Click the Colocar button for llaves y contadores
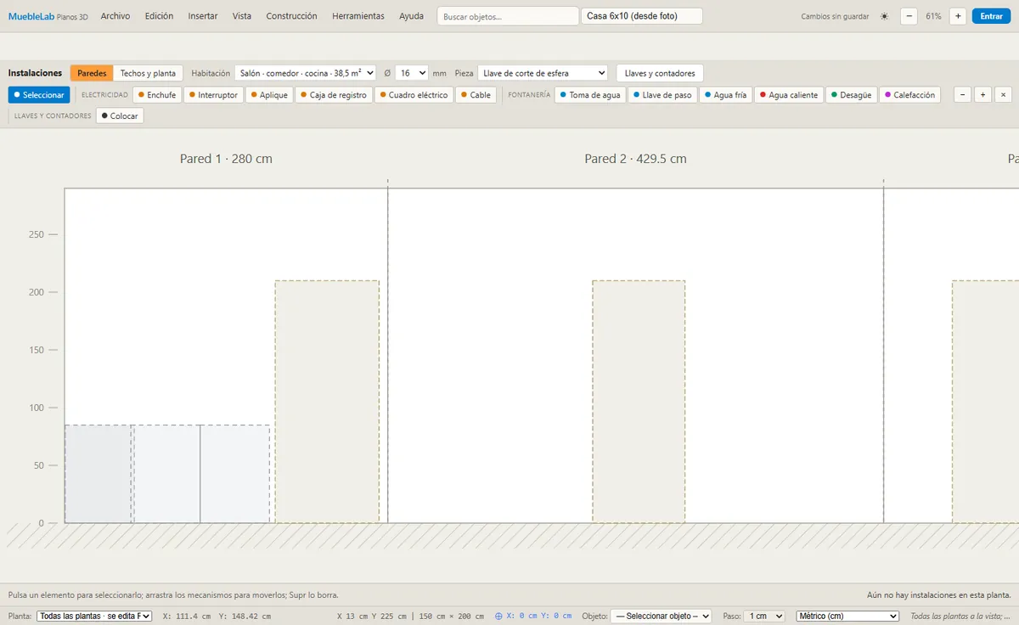1019x625 pixels. click(x=120, y=115)
